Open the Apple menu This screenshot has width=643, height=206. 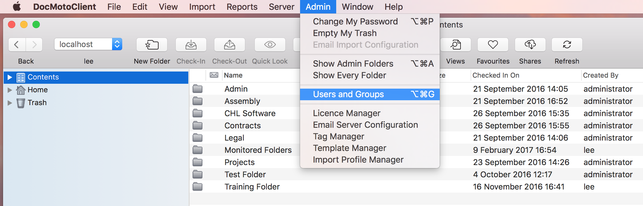point(17,6)
